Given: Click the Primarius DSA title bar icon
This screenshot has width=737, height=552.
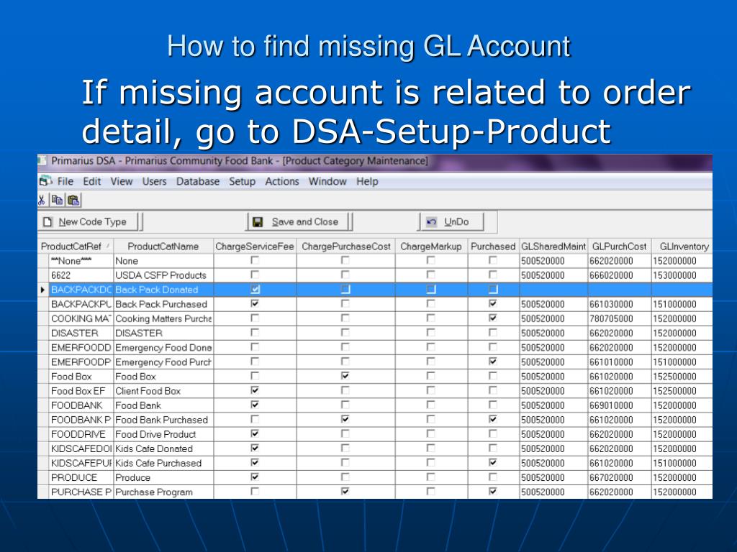Looking at the screenshot, I should coord(42,161).
